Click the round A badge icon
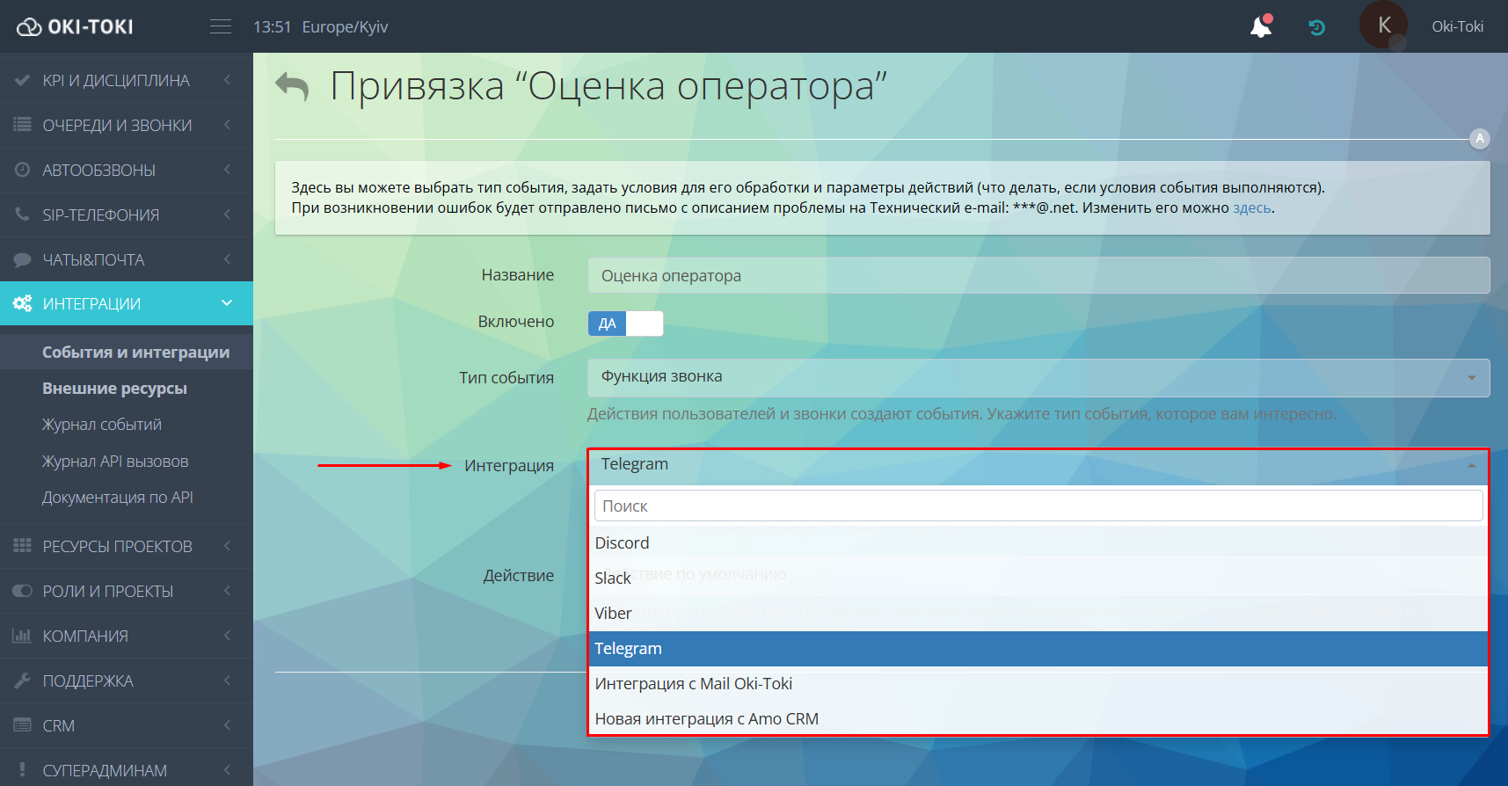The width and height of the screenshot is (1508, 786). [x=1480, y=138]
